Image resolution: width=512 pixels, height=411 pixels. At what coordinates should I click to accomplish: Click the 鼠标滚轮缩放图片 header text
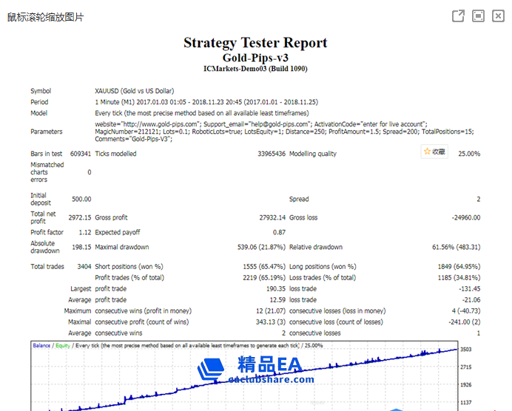[x=46, y=17]
